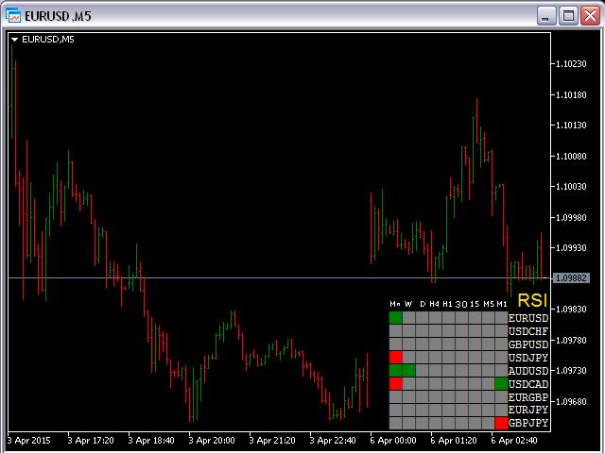Click the H4 timeframe column header
The width and height of the screenshot is (605, 453).
(x=435, y=304)
